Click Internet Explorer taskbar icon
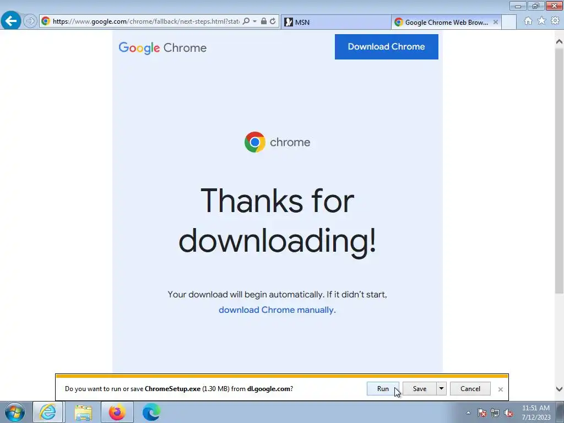The width and height of the screenshot is (564, 423). pos(48,412)
